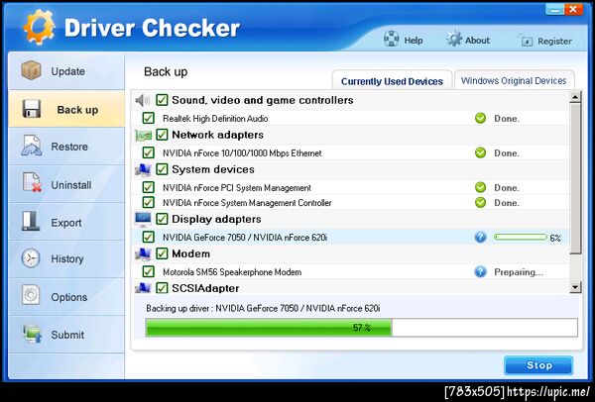Click the 'Backing up driver' status line

point(263,308)
